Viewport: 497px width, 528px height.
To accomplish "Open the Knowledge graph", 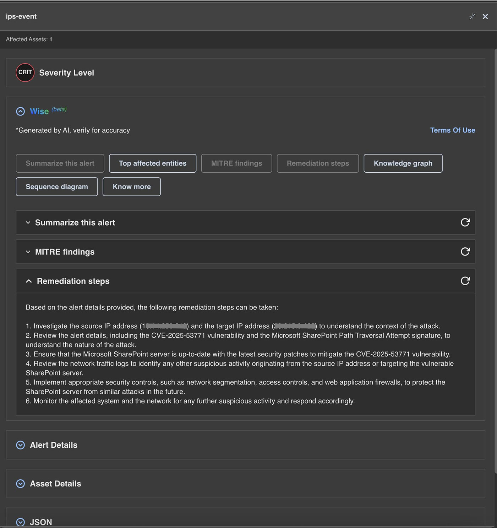I will [x=403, y=163].
